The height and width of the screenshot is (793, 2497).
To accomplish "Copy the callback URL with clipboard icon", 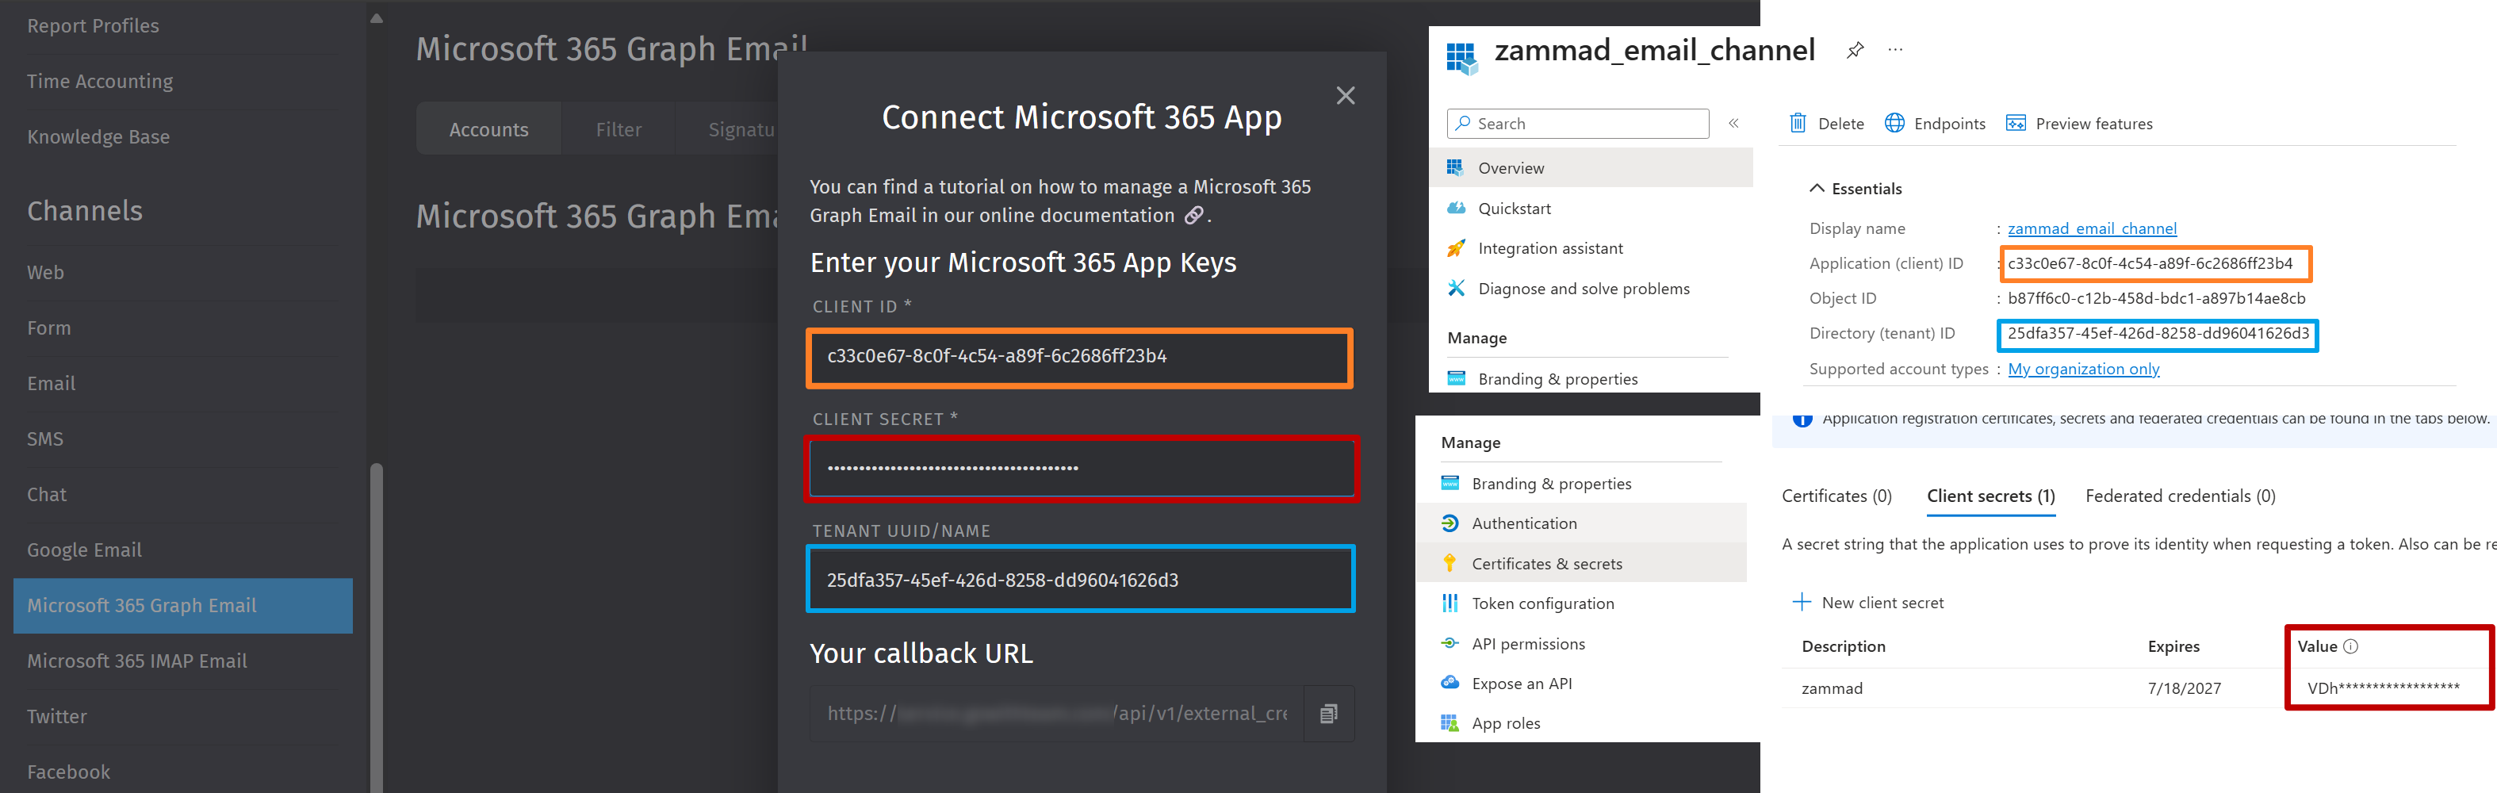I will [x=1328, y=714].
